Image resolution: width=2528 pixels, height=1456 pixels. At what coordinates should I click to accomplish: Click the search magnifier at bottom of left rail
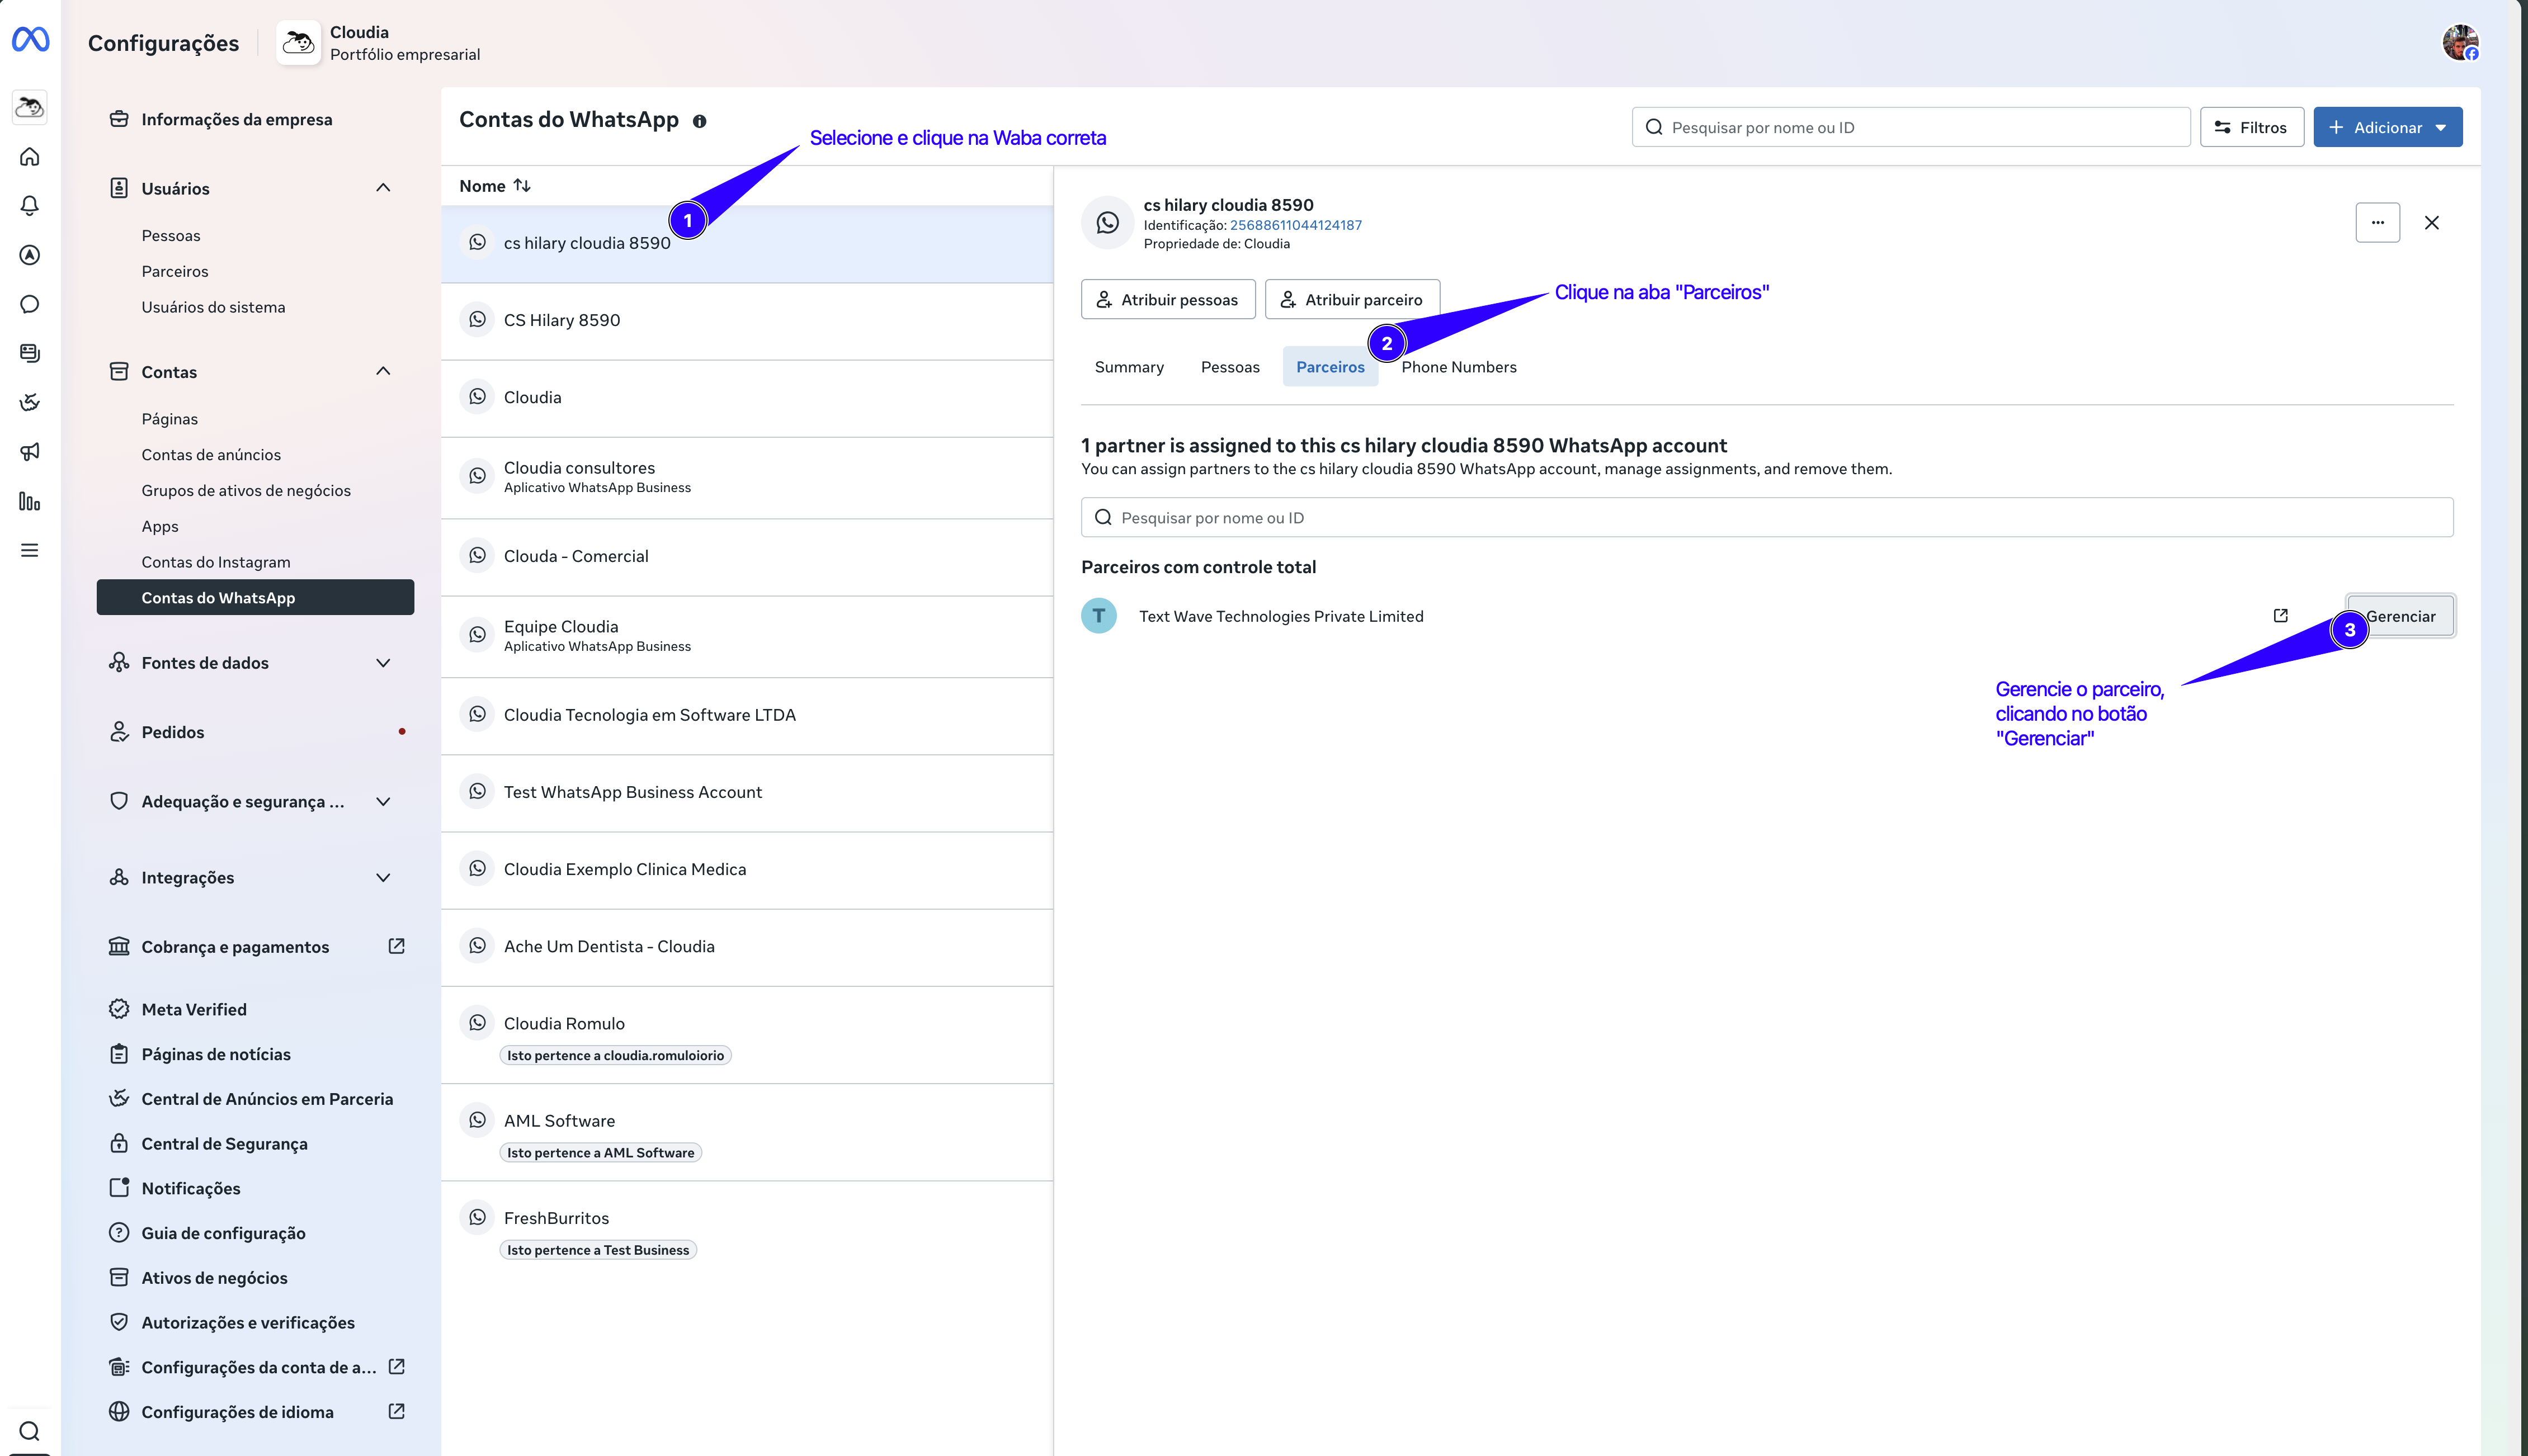click(x=30, y=1431)
